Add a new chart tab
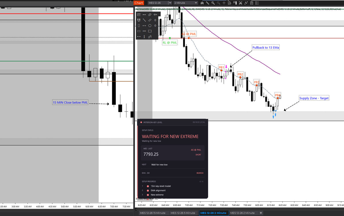 coord(261,213)
